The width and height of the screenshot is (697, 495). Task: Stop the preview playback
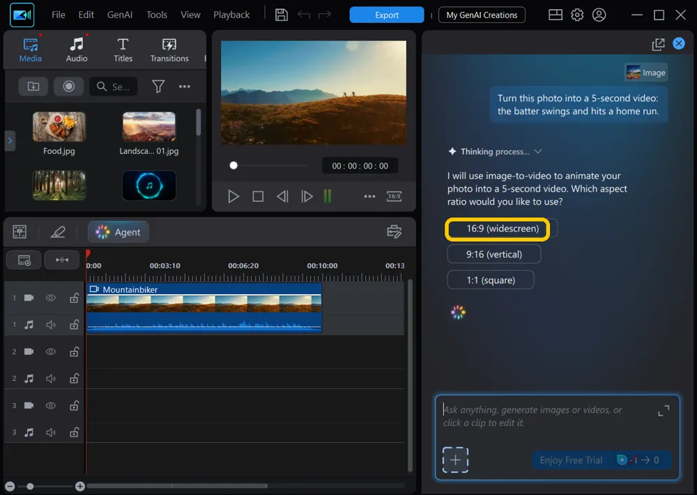(258, 196)
